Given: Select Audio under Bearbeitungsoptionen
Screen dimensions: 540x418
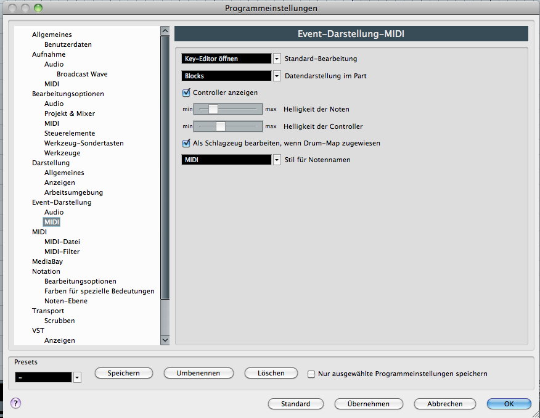Looking at the screenshot, I should click(54, 104).
